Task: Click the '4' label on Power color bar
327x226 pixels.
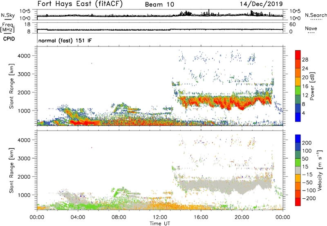Action: [x=303, y=113]
